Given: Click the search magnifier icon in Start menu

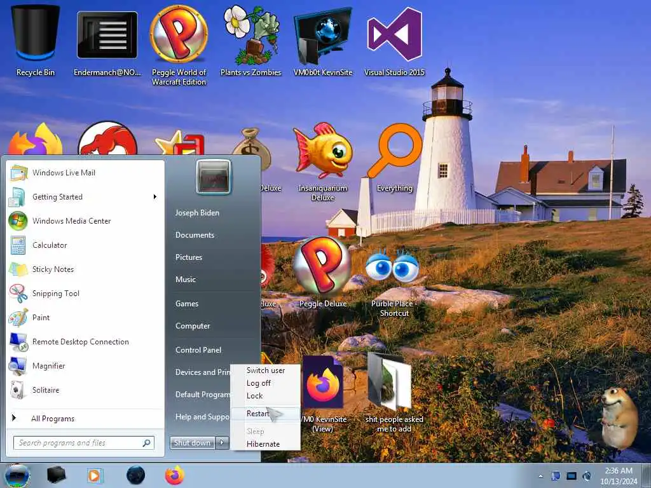Looking at the screenshot, I should (x=147, y=443).
